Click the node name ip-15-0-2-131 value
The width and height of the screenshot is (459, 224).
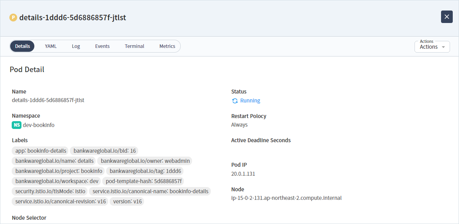point(286,198)
